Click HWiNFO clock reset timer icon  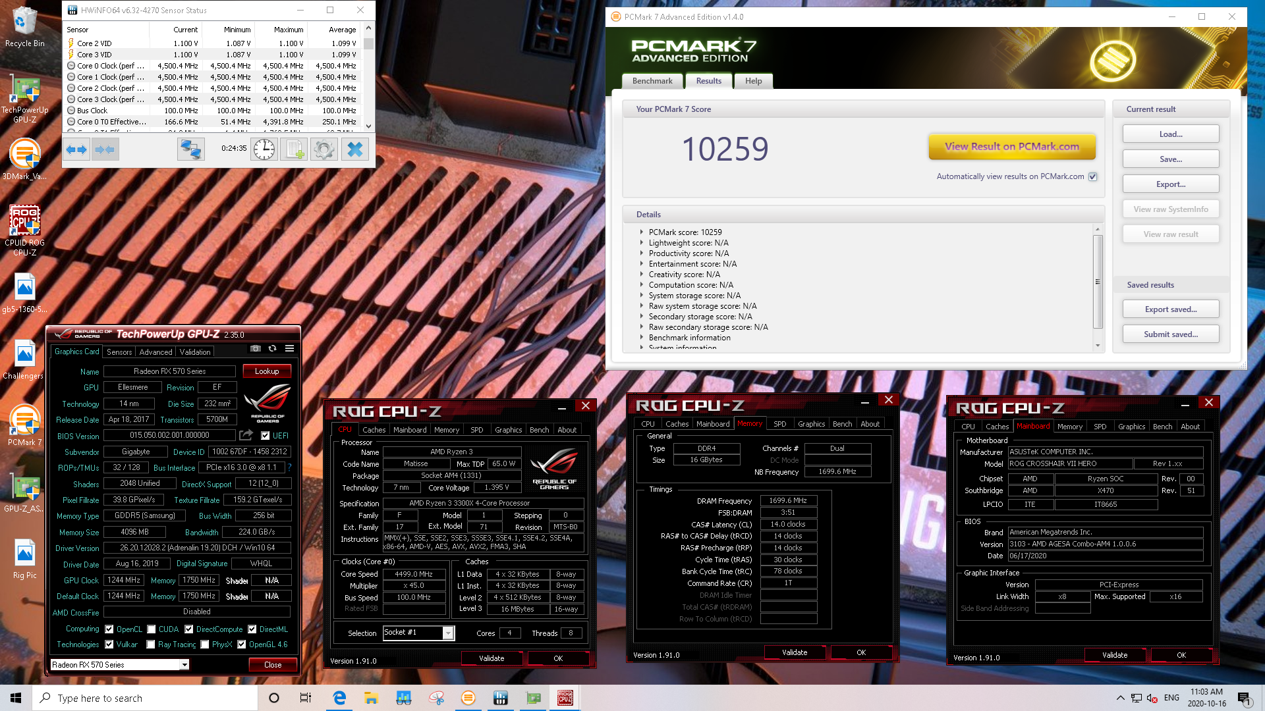(264, 149)
